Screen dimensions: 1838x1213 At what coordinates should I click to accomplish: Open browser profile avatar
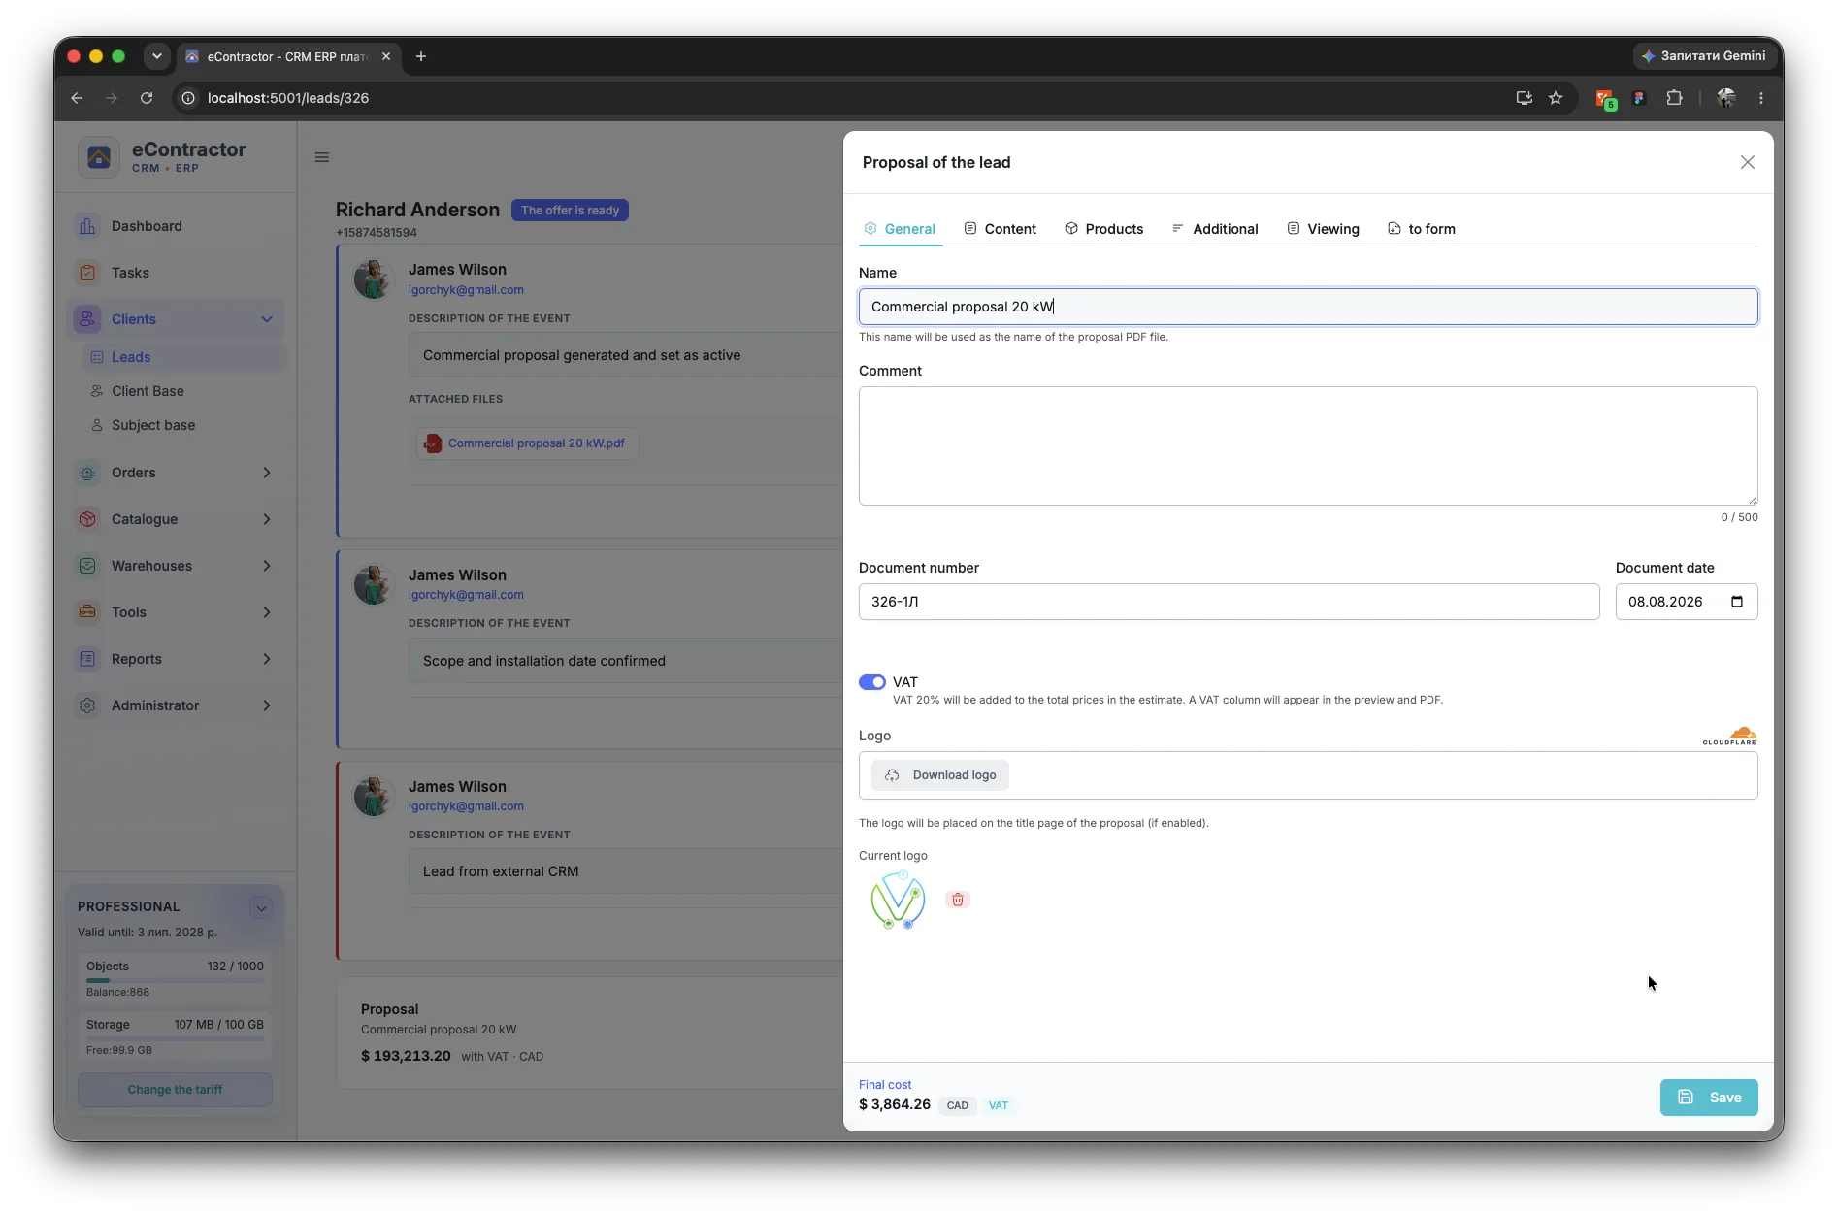click(x=1726, y=98)
